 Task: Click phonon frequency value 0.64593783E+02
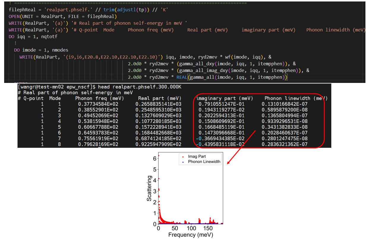coord(98,133)
